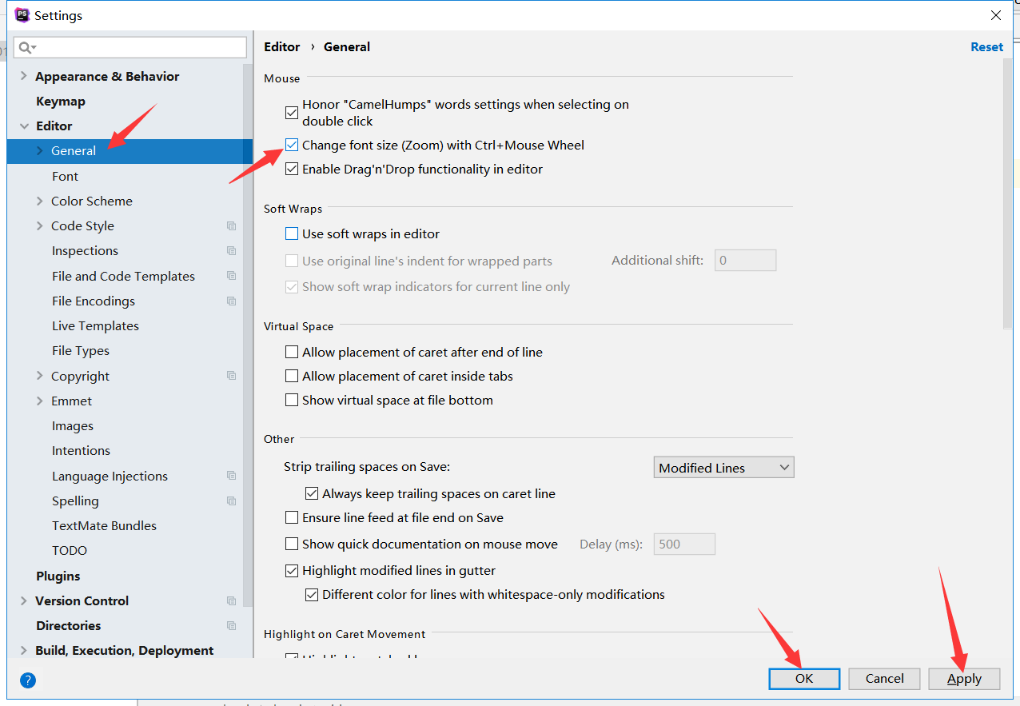This screenshot has width=1020, height=706.
Task: Check Show virtual space at file bottom
Action: point(292,400)
